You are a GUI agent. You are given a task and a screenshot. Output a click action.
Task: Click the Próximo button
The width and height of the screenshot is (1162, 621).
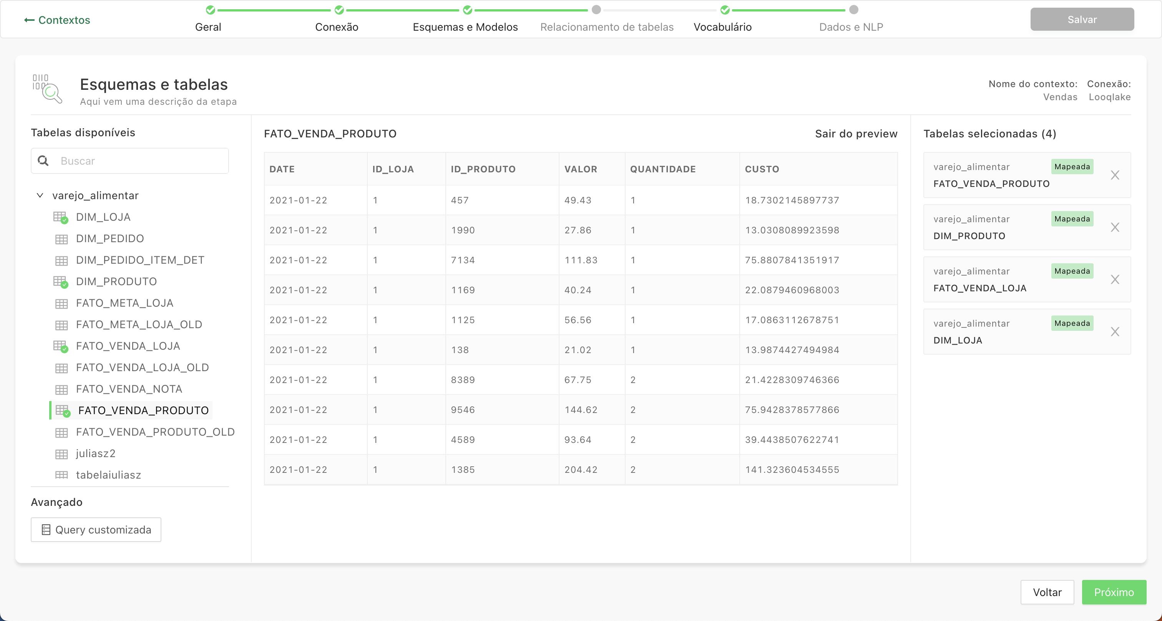[x=1114, y=592]
